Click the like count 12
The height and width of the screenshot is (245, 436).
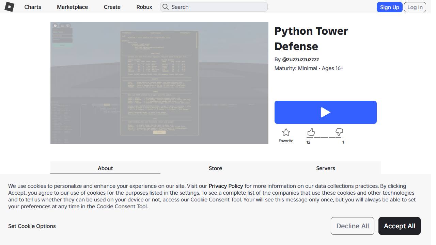click(x=308, y=142)
